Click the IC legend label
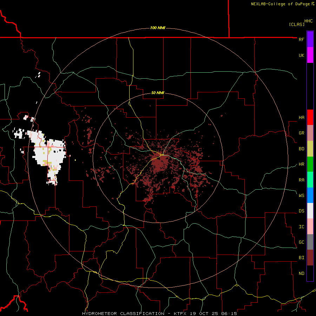 point(301,227)
